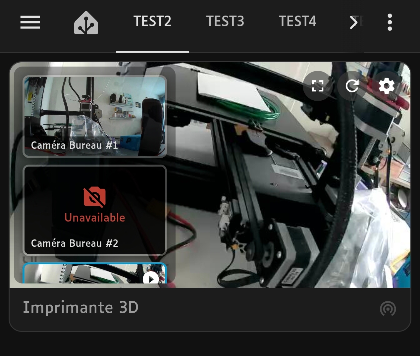Image resolution: width=420 pixels, height=356 pixels.
Task: Click the Imprimante 3D title
Action: (x=80, y=307)
